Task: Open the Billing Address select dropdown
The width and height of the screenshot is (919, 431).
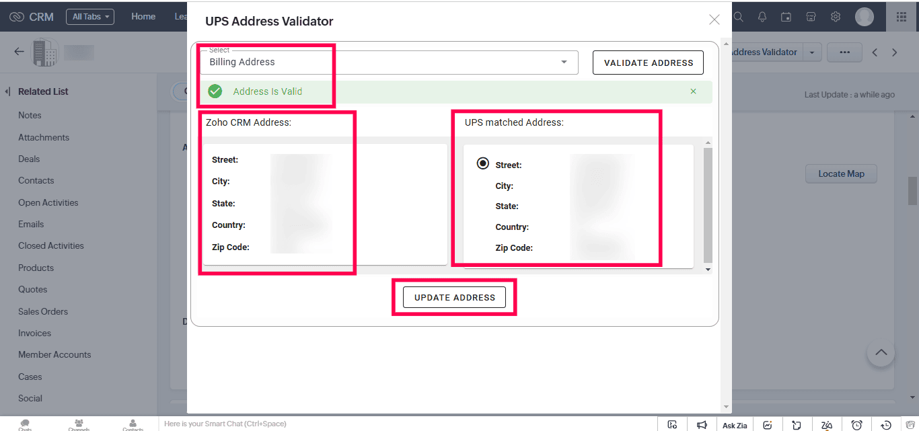Action: [x=389, y=62]
